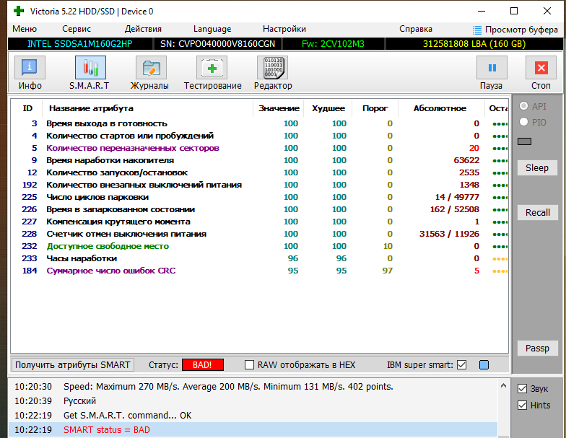Click the red Стоп icon

point(541,68)
